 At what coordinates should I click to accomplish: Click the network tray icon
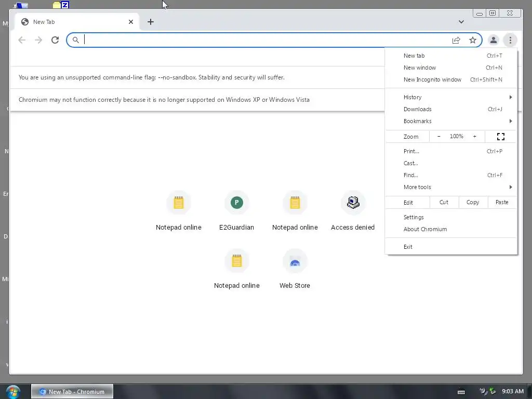[x=493, y=392]
